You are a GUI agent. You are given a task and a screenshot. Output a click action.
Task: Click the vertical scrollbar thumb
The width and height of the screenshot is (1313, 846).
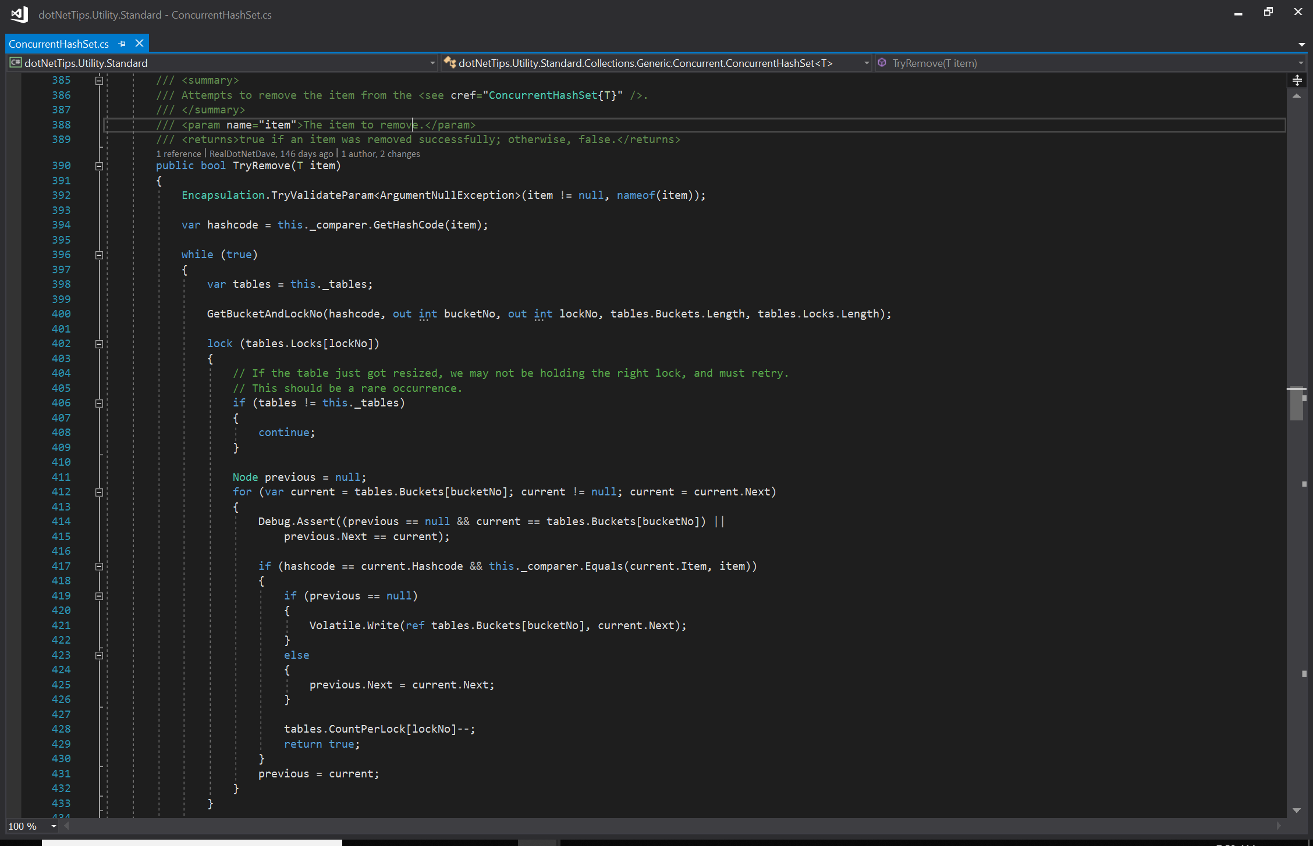(1297, 404)
